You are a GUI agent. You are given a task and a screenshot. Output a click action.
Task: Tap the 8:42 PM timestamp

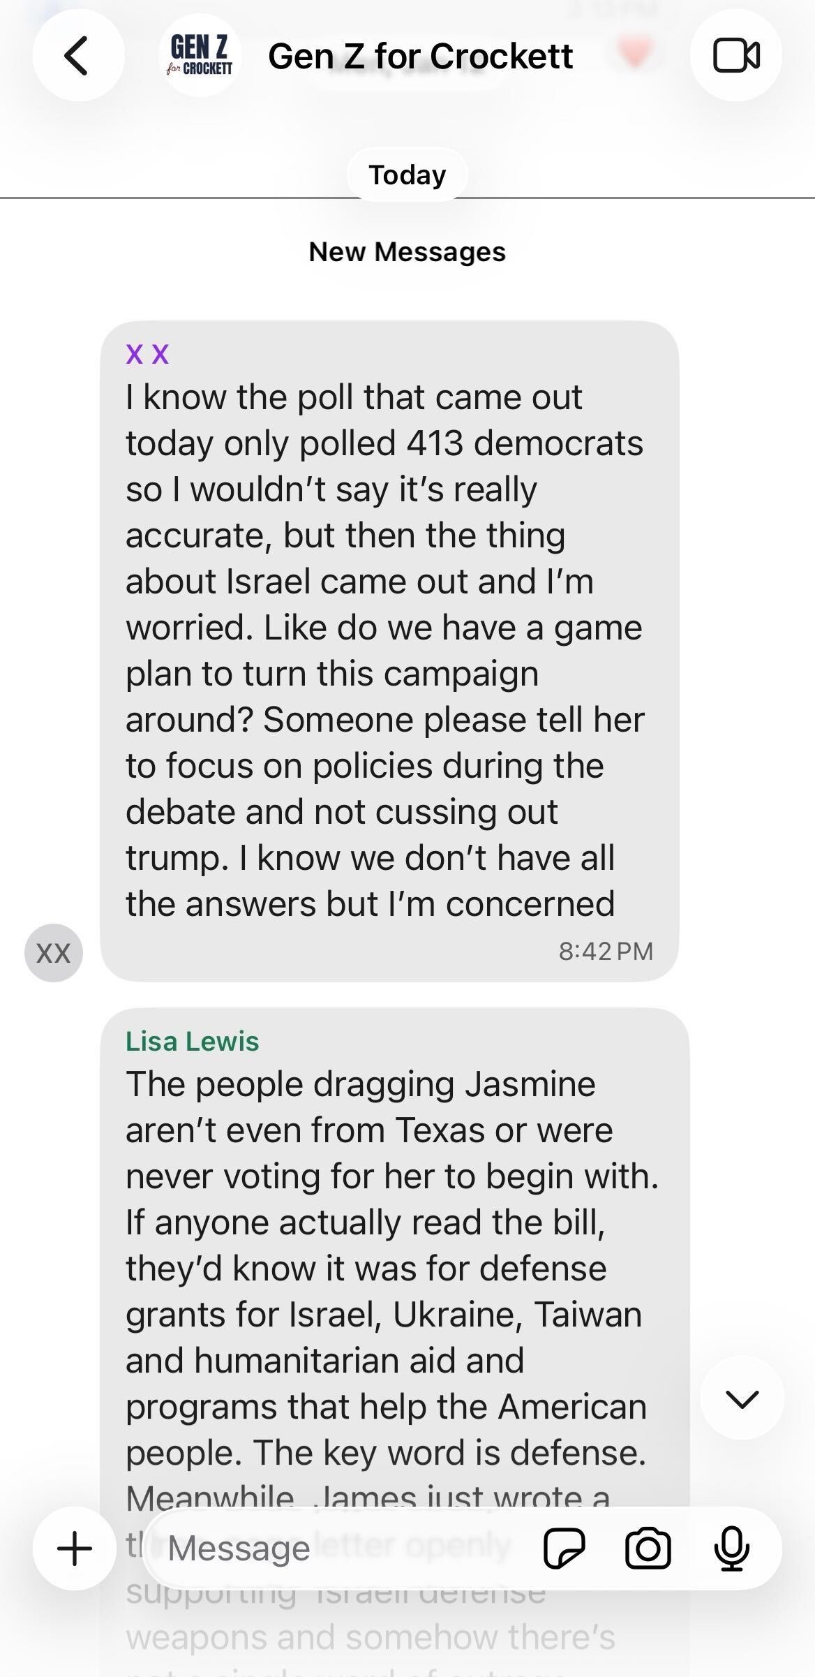[x=606, y=951]
